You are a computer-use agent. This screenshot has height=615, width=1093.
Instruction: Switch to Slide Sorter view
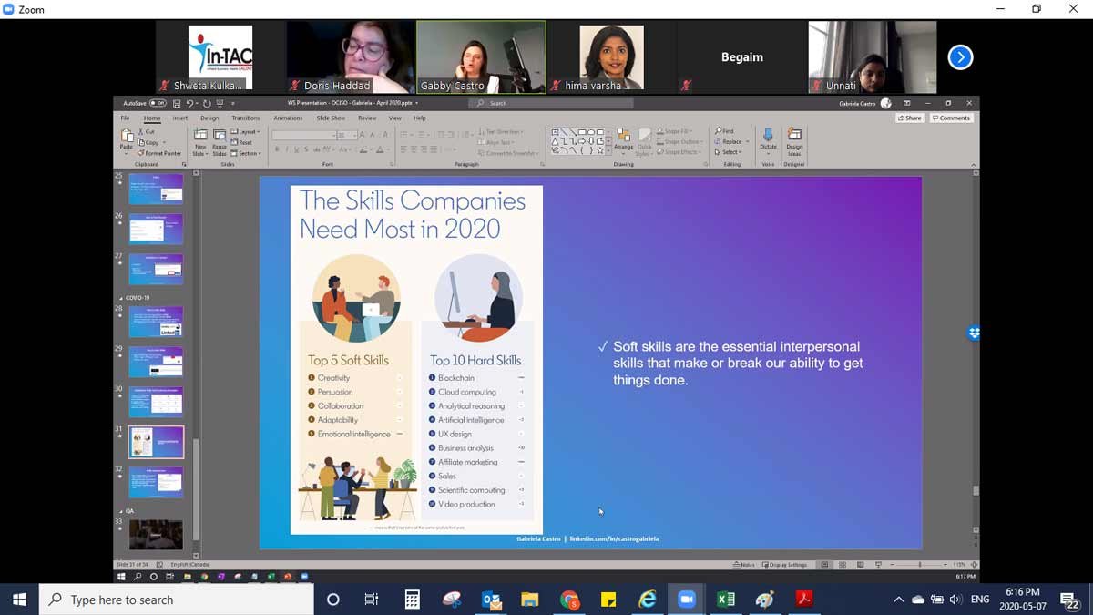[x=843, y=565]
